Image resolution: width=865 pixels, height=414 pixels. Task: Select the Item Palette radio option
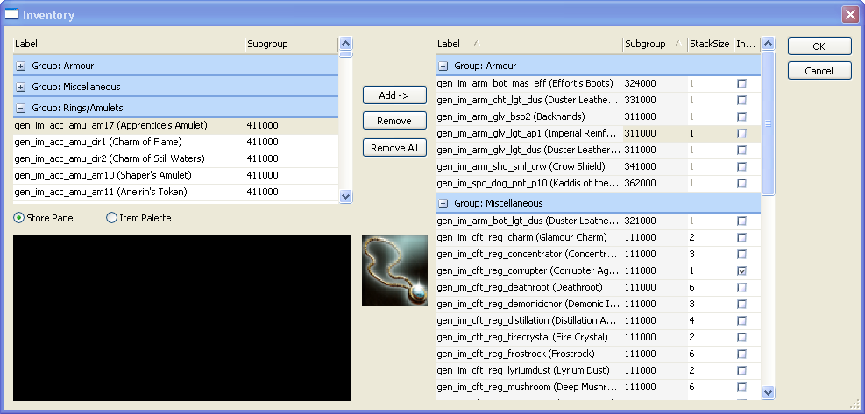111,218
